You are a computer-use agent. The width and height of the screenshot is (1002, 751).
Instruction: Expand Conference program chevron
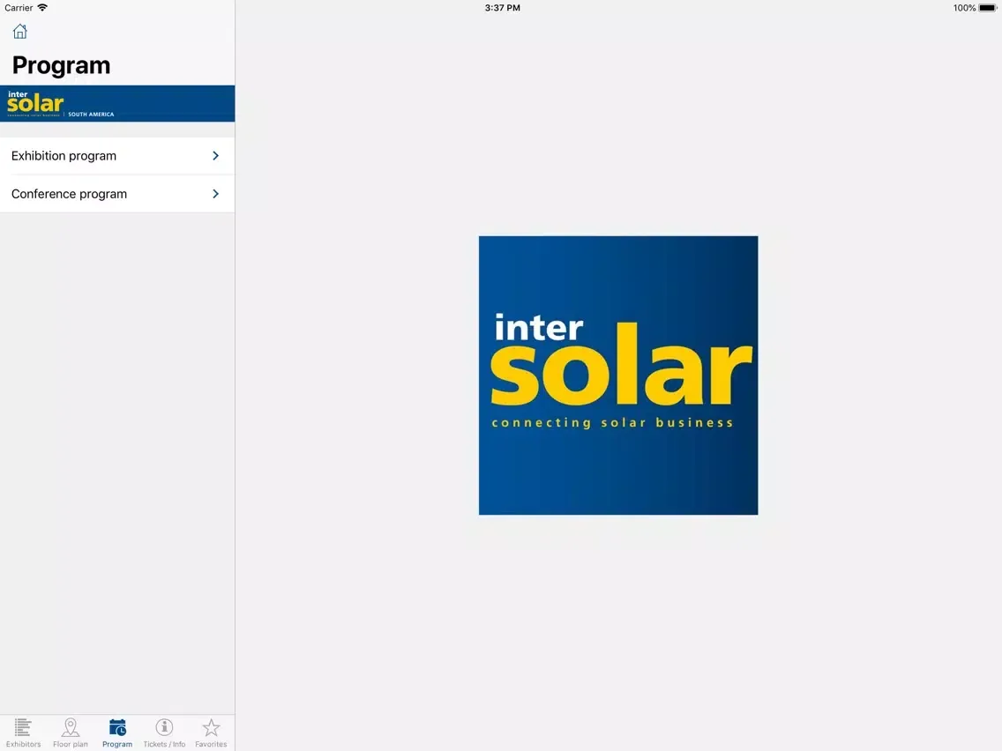215,194
